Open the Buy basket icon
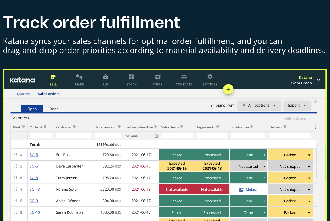Image resolution: width=330 pixels, height=221 pixels. click(105, 77)
